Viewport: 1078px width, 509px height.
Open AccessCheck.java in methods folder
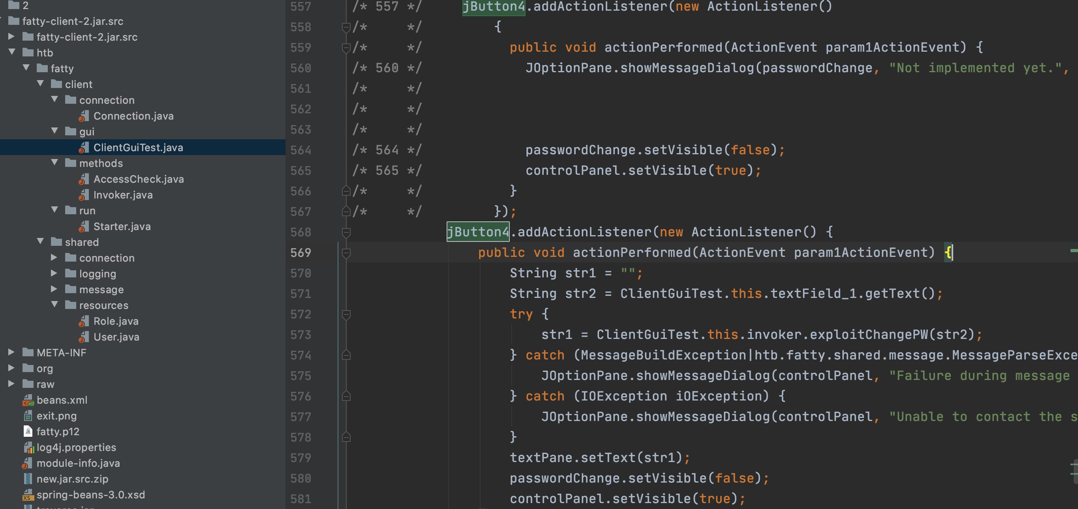(x=138, y=179)
